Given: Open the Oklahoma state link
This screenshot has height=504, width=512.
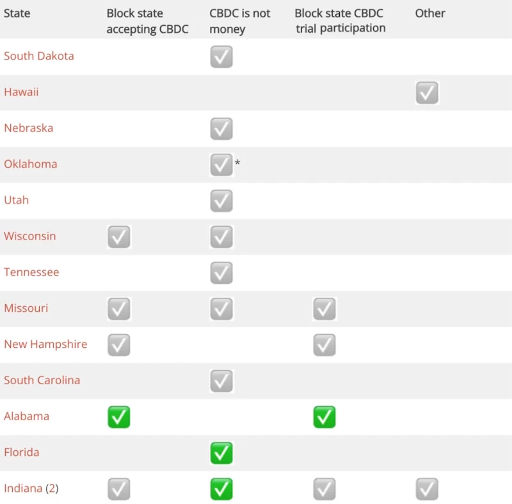Looking at the screenshot, I should coord(31,164).
